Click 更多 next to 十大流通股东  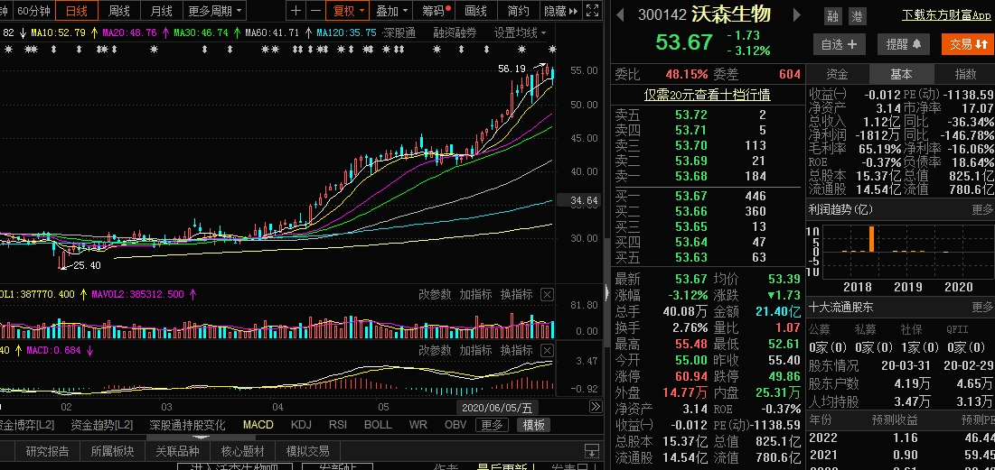pos(982,308)
